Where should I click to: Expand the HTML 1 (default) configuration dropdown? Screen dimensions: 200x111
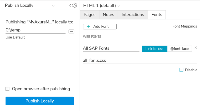click(119, 6)
